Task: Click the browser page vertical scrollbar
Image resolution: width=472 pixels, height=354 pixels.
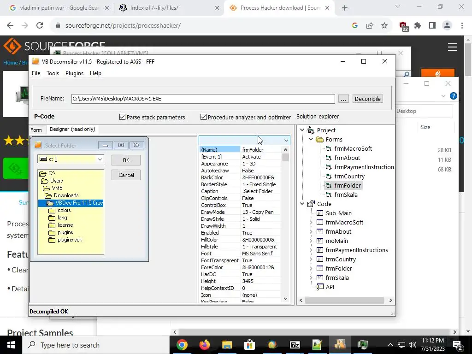Action: click(468, 60)
